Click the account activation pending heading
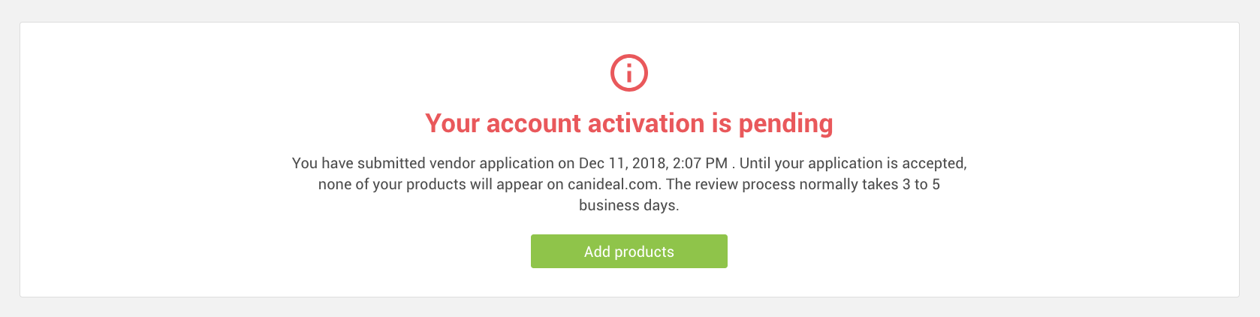The width and height of the screenshot is (1260, 317). (x=629, y=123)
